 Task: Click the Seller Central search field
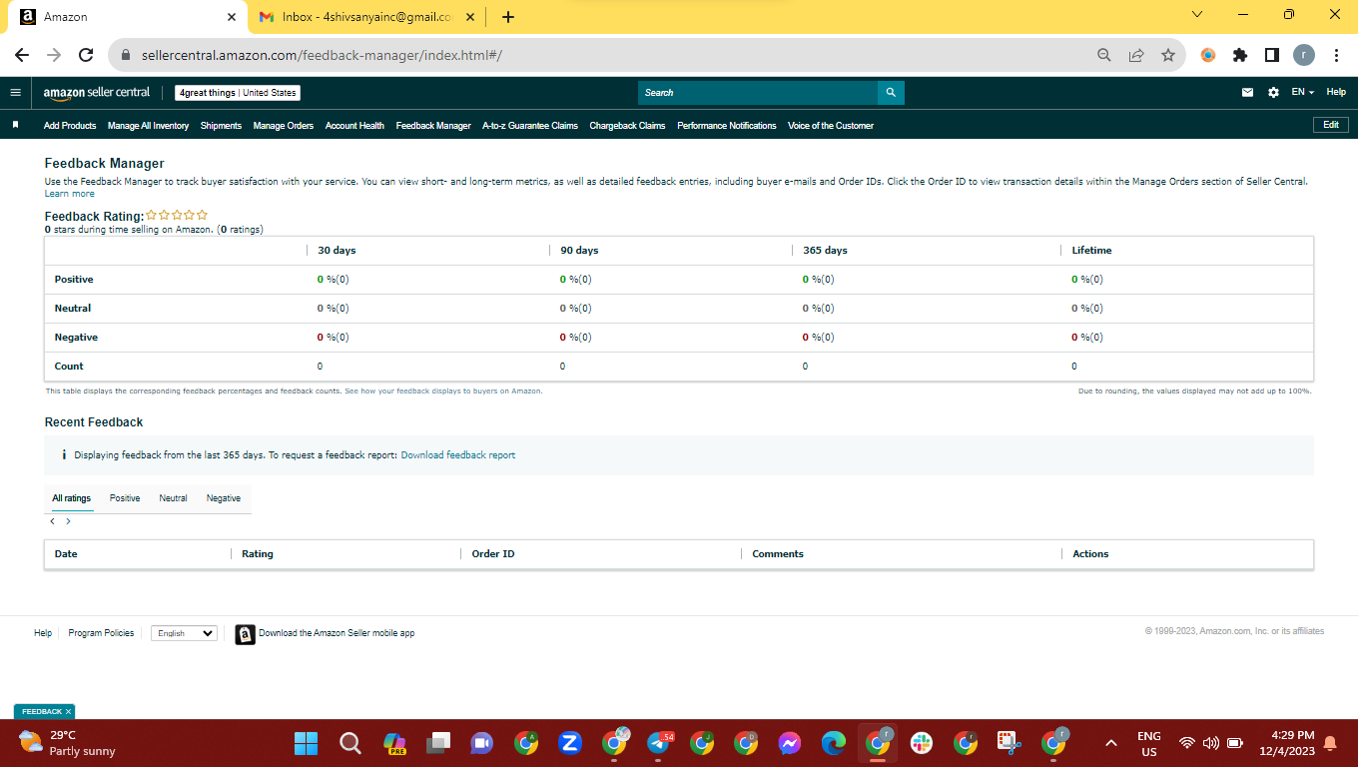(758, 93)
